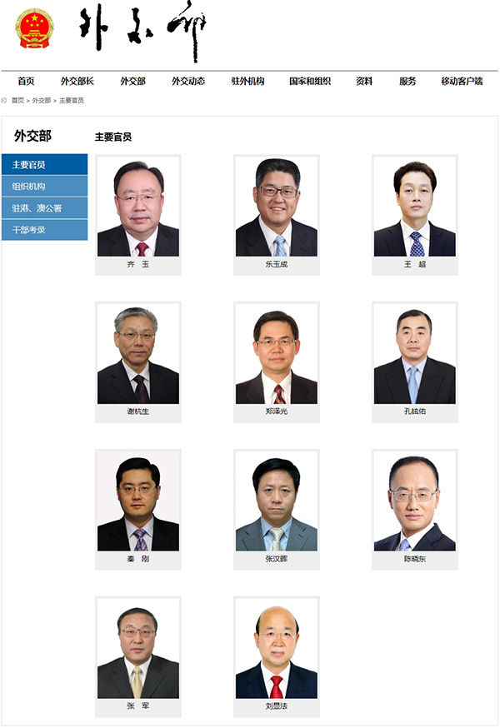The width and height of the screenshot is (500, 728).
Task: Click the 外交部 calligraphy banner title
Action: [x=142, y=31]
